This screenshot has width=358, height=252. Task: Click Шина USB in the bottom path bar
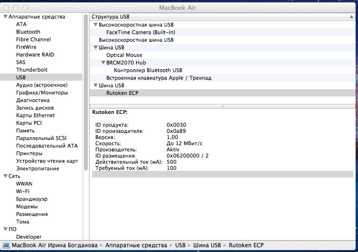click(x=207, y=245)
